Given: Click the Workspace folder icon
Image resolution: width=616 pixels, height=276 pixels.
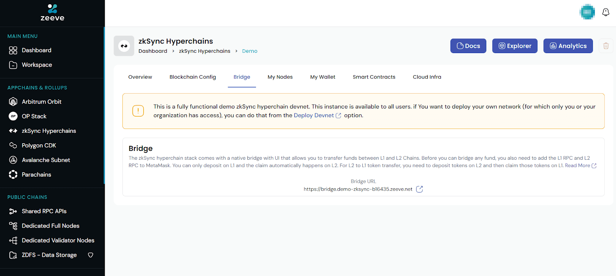Looking at the screenshot, I should coord(13,65).
